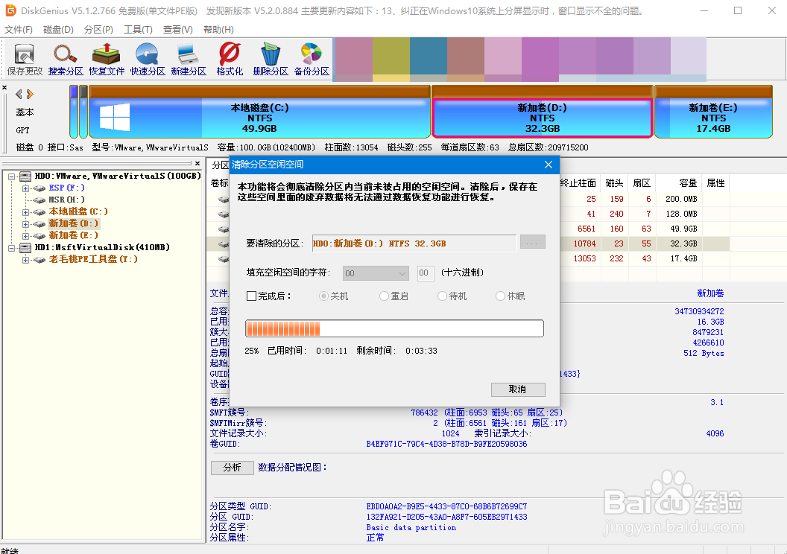Screen dimensions: 787x554
Task: Open the 帮助(H) menu
Action: [x=218, y=30]
